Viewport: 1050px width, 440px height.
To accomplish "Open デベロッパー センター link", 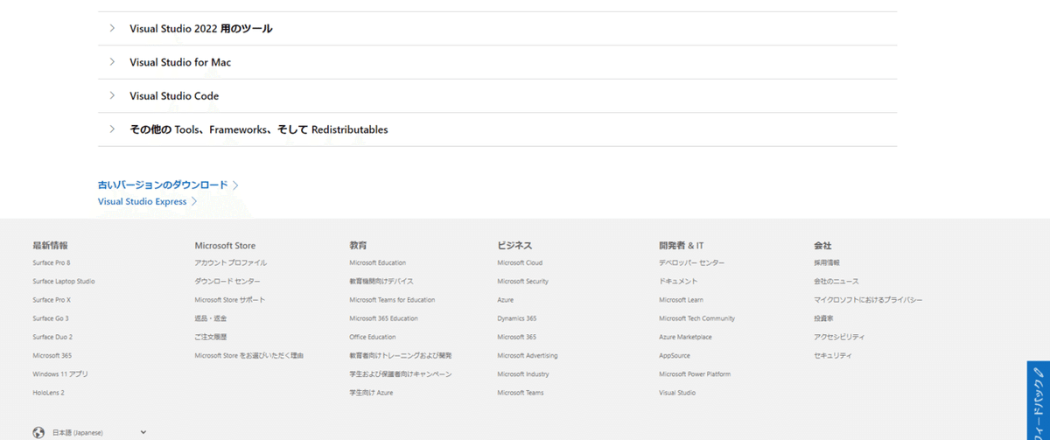I will tap(692, 262).
